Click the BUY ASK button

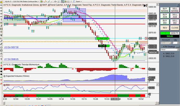click(165, 16)
